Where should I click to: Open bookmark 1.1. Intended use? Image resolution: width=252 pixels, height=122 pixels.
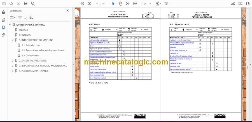[31, 45]
